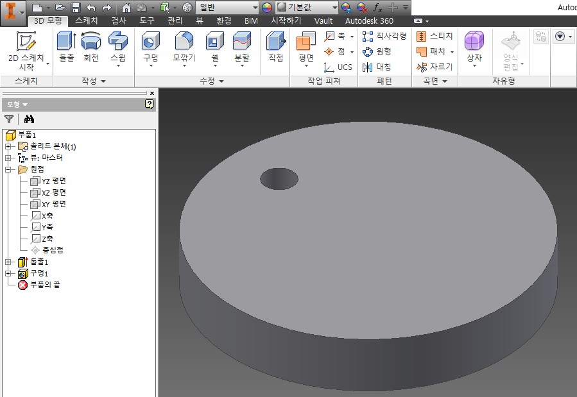Select the 분할 (Split) tool
Screen dimensions: 577x397
click(242, 49)
